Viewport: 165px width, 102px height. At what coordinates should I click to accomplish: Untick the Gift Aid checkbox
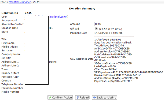(96, 29)
